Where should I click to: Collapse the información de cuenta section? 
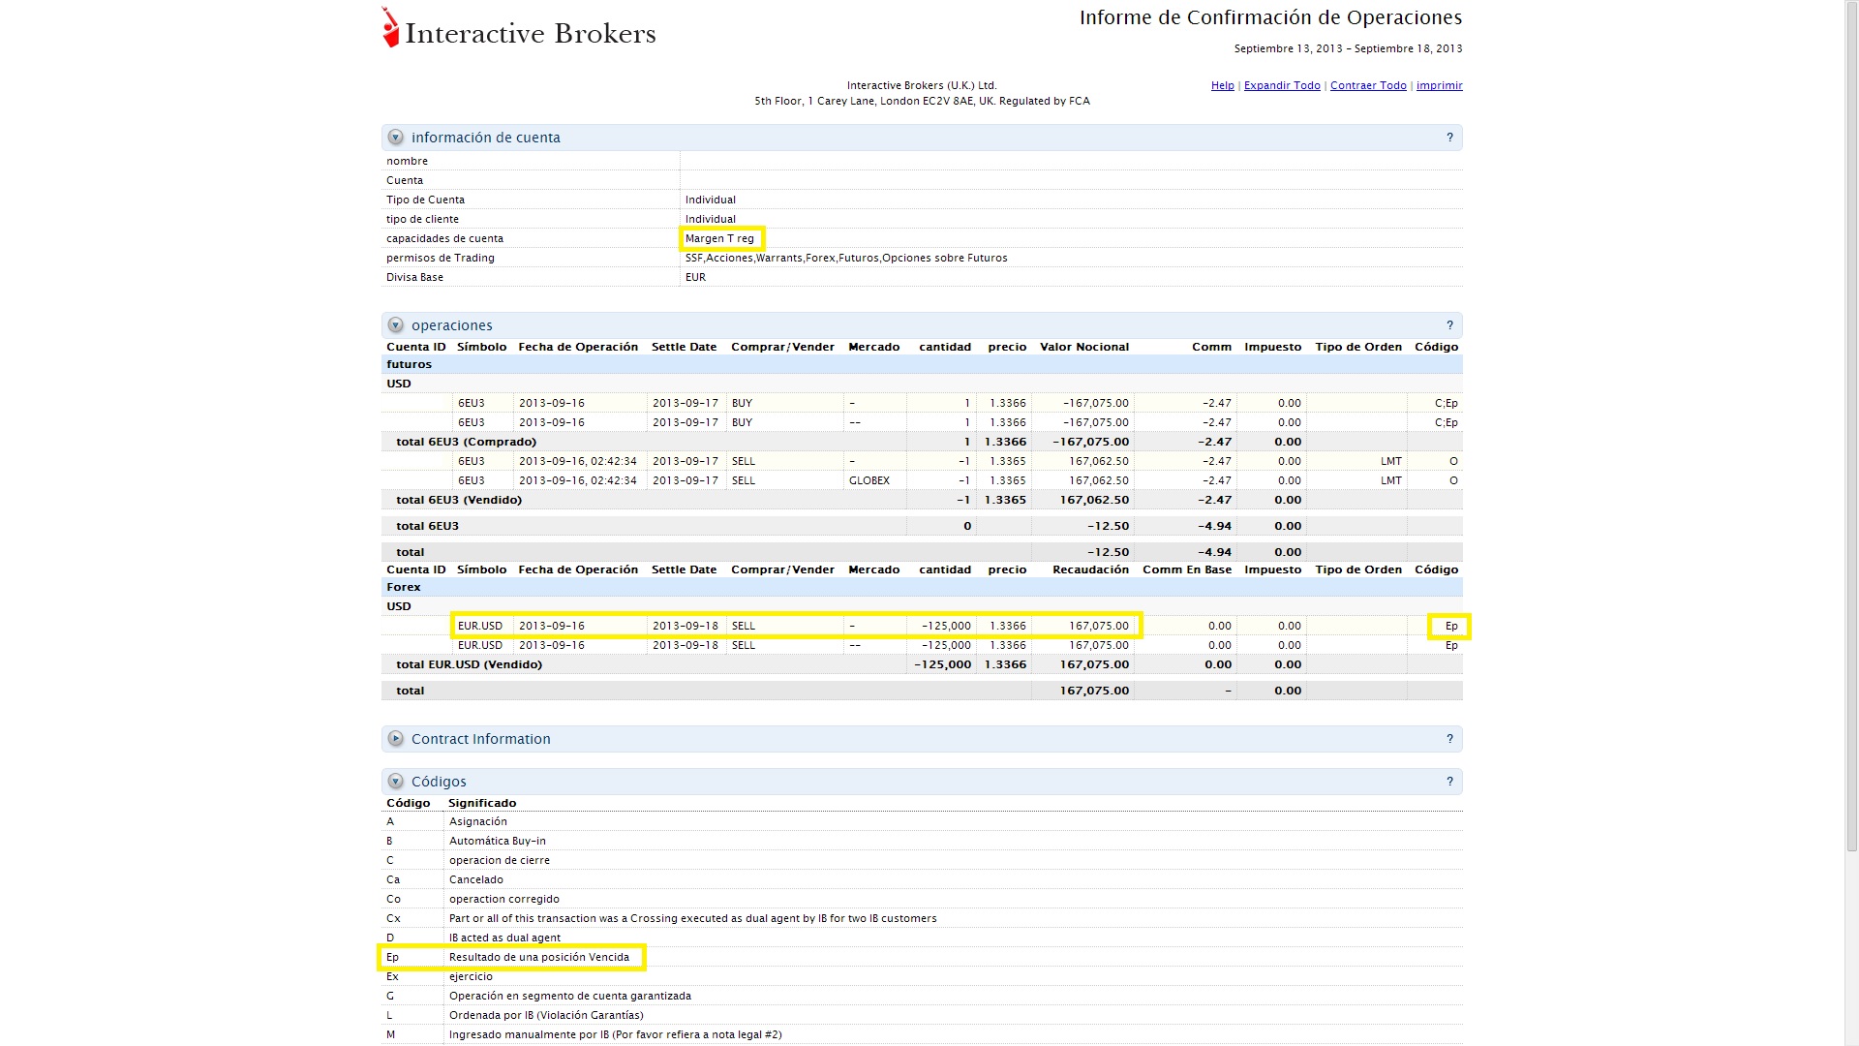pyautogui.click(x=395, y=138)
